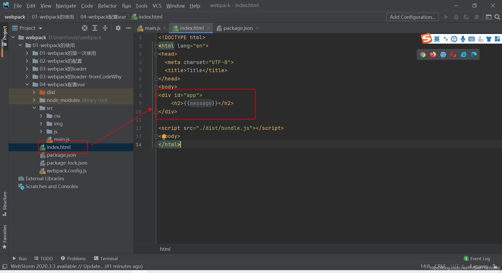Open page in Opera browser icon
The height and width of the screenshot is (273, 502).
[453, 54]
